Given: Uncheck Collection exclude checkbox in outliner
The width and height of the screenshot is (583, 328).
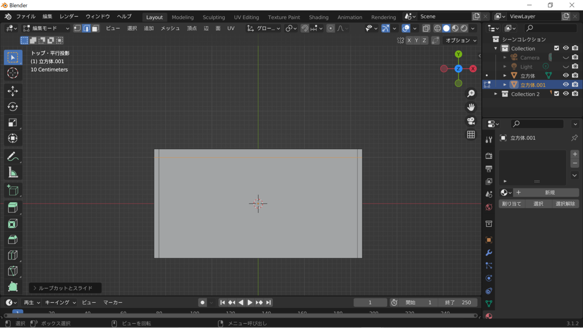Looking at the screenshot, I should (557, 48).
